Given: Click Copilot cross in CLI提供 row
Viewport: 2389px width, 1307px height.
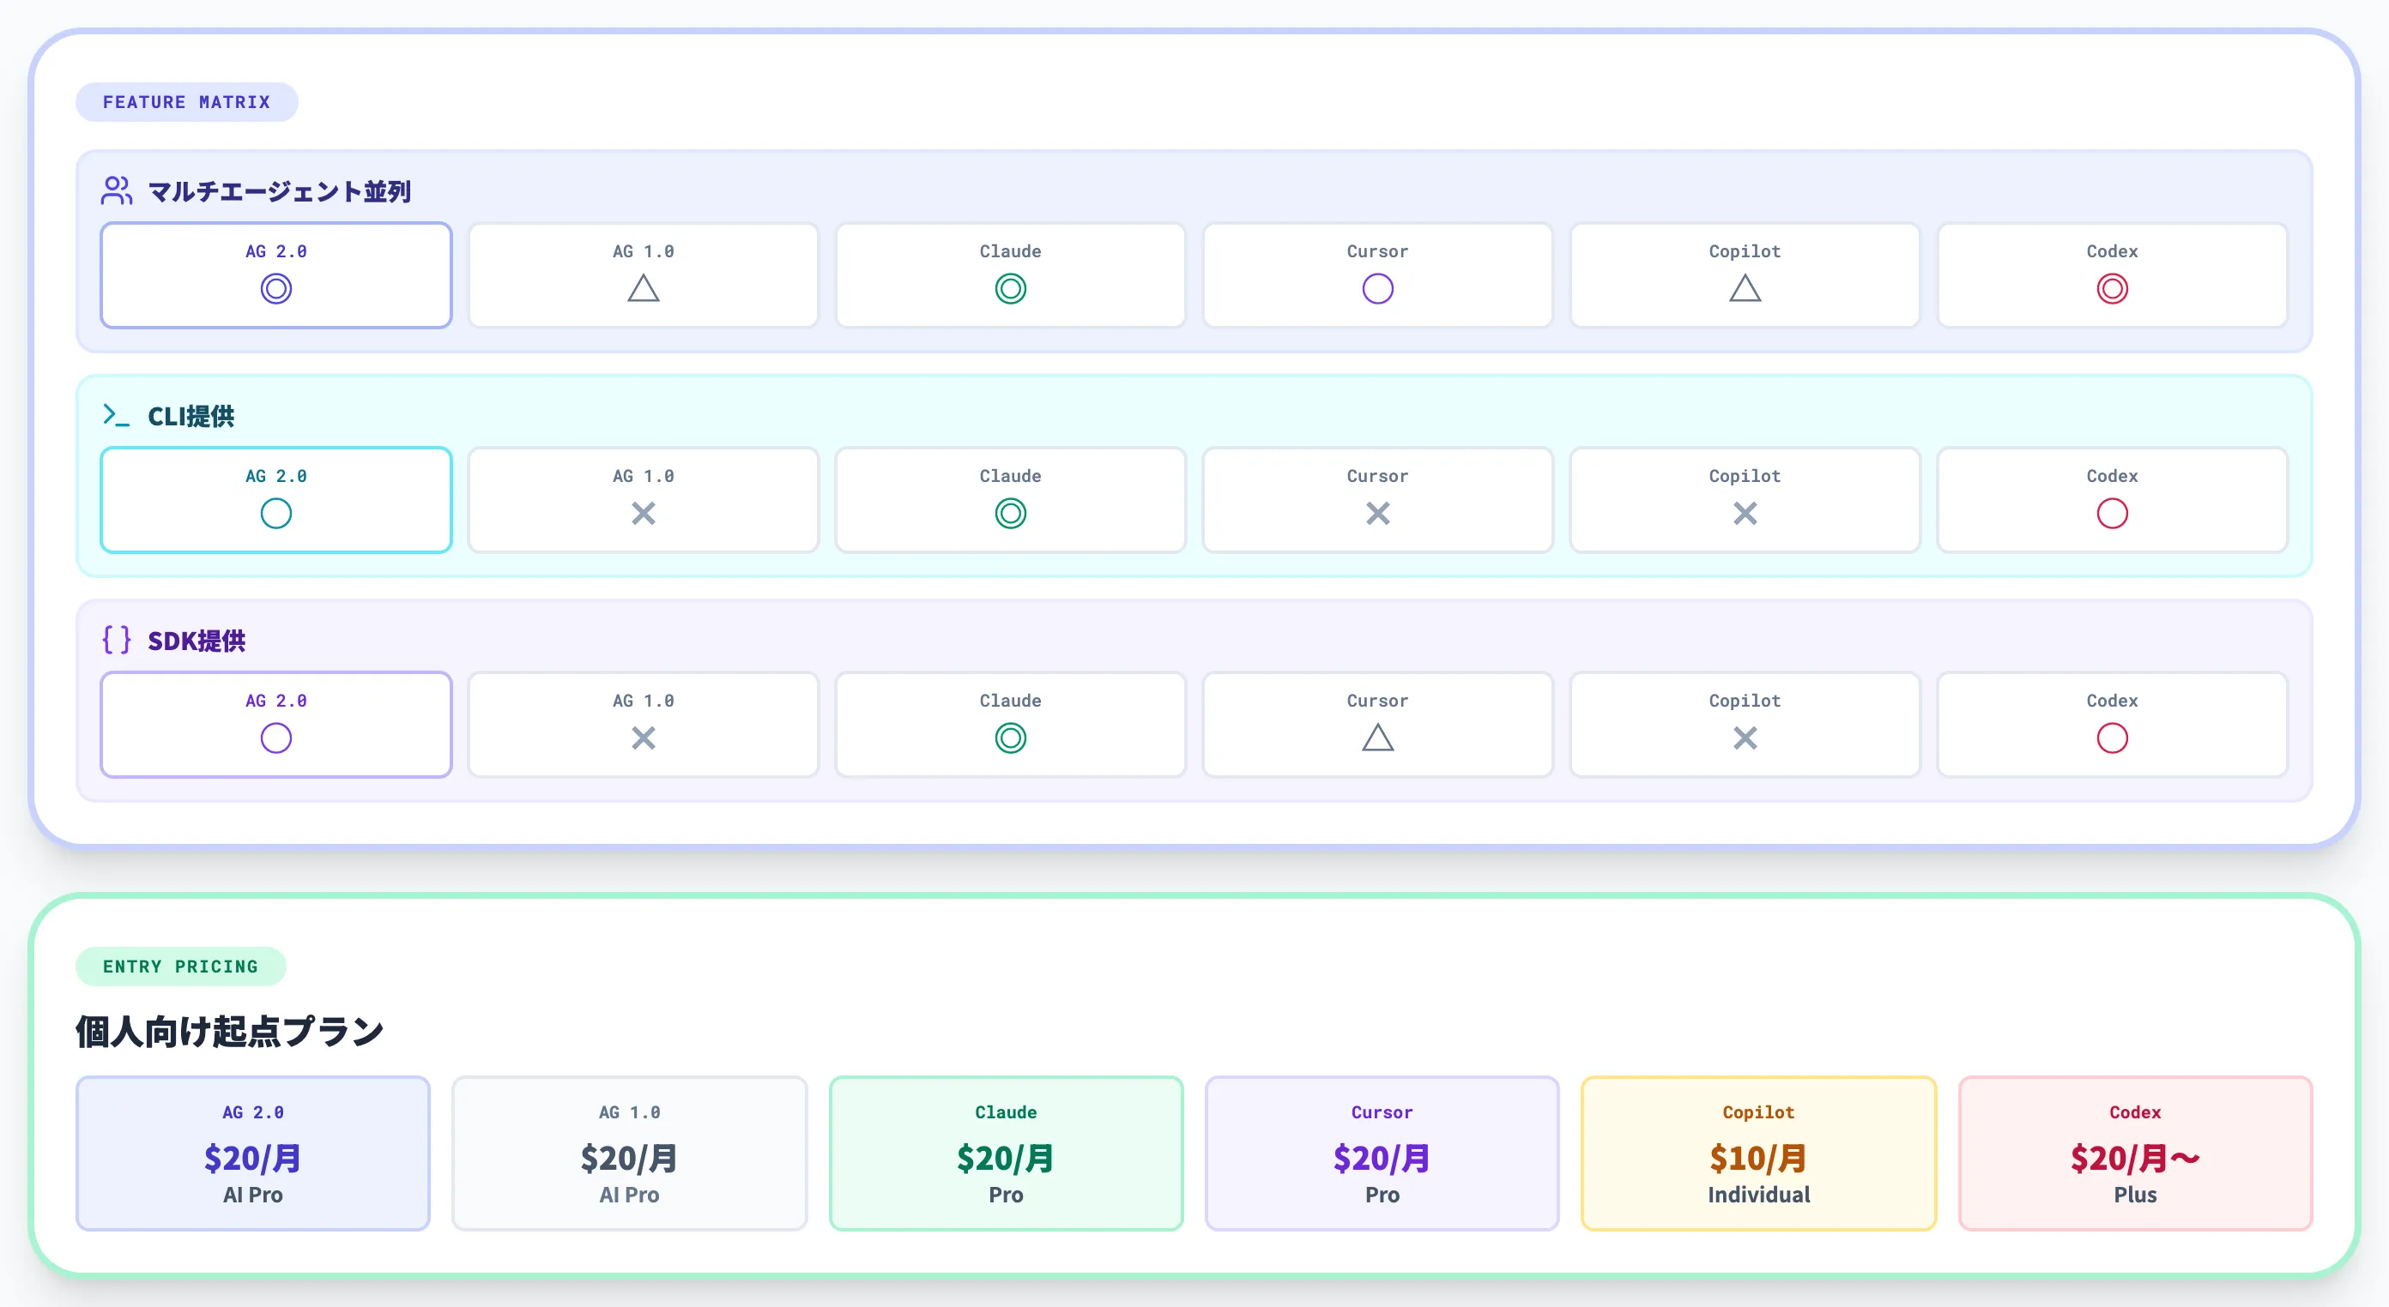Looking at the screenshot, I should 1745,514.
